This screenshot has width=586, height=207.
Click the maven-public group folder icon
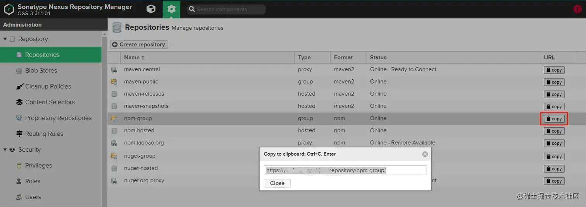pyautogui.click(x=114, y=82)
